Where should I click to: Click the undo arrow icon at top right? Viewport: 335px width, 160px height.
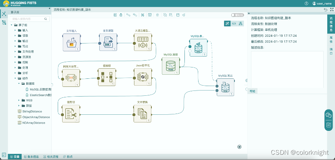[325, 9]
